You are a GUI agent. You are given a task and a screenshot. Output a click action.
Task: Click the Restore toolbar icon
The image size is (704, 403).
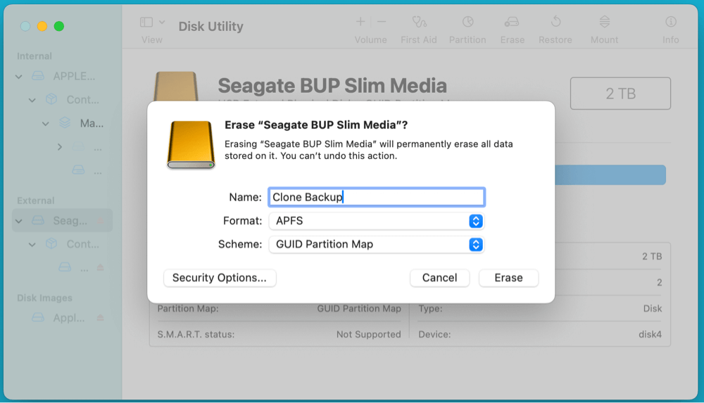pyautogui.click(x=556, y=22)
